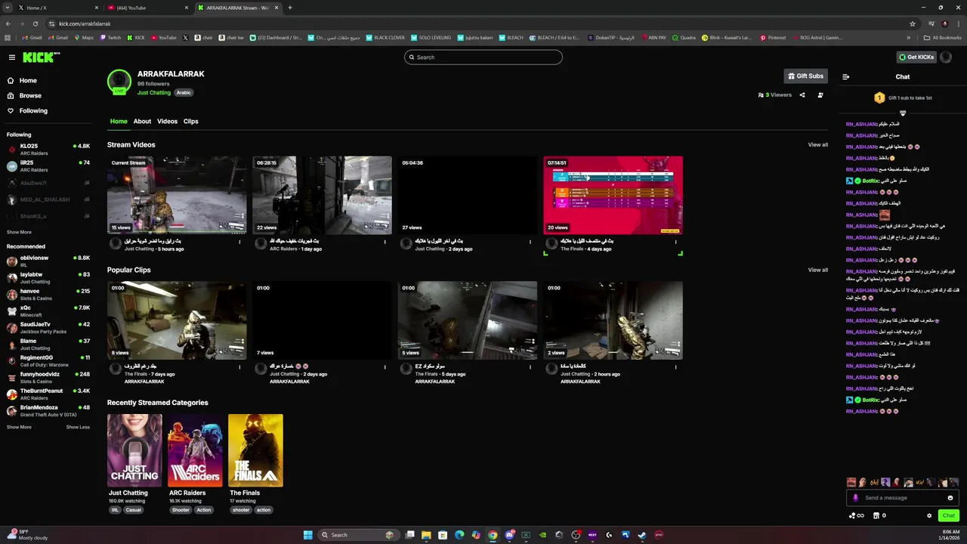Click the ARRAKFALARRAK channel avatar

pyautogui.click(x=119, y=82)
